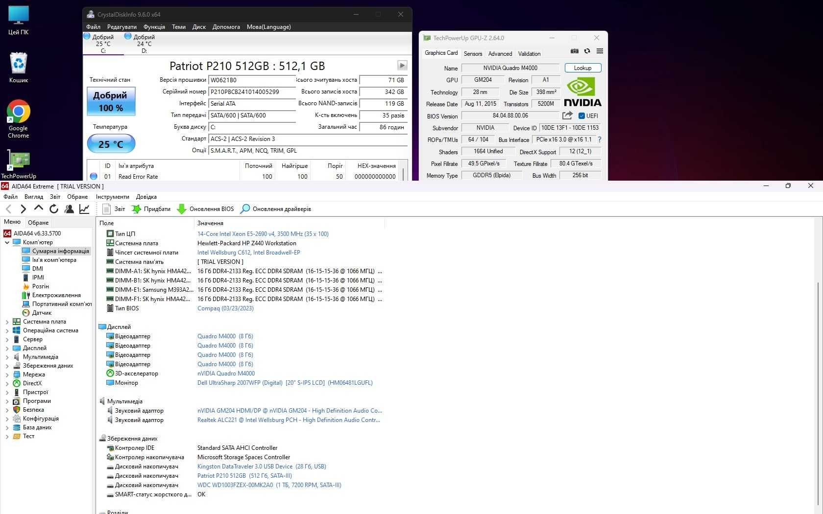Screen dimensions: 823x514
Task: Expand the Збереження даних tree node
Action: pyautogui.click(x=7, y=366)
